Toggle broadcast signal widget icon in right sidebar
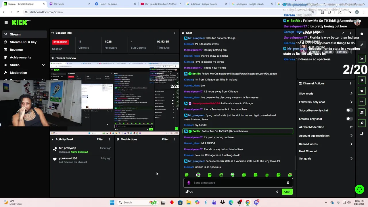Image resolution: width=368 pixels, height=207 pixels. (362, 101)
